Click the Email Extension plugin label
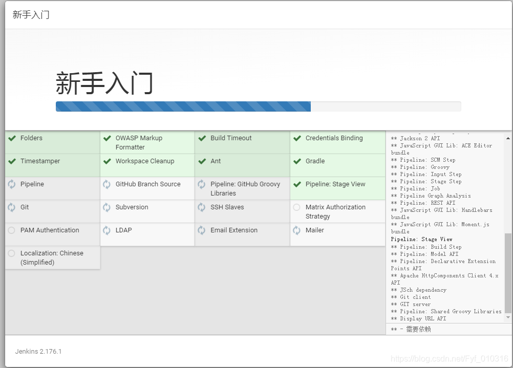The height and width of the screenshot is (368, 513). 234,230
